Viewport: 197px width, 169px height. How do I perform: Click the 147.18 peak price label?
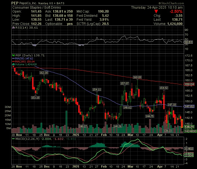point(172,105)
